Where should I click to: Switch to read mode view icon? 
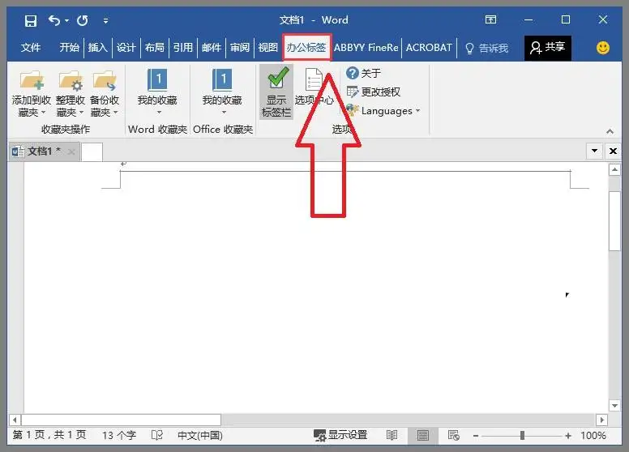pyautogui.click(x=392, y=436)
